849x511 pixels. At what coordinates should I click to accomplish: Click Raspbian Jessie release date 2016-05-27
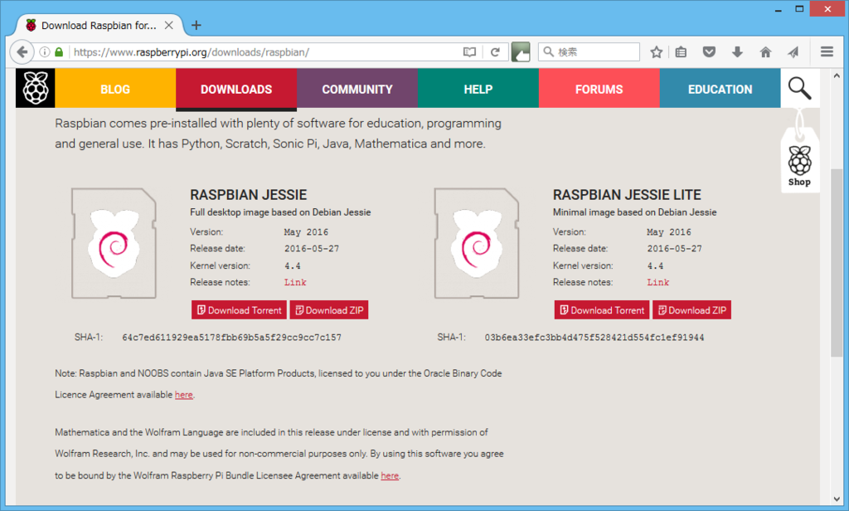[x=312, y=249]
